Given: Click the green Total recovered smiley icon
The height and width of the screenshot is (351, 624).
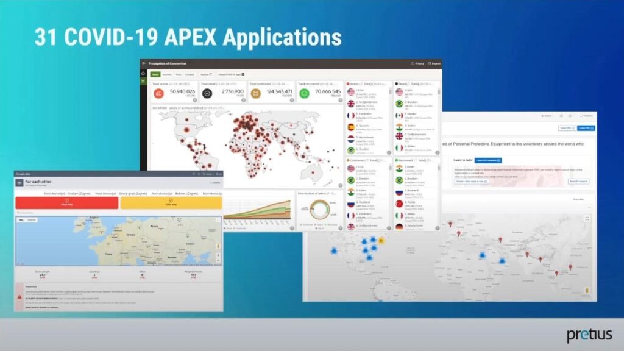Looking at the screenshot, I should 304,93.
